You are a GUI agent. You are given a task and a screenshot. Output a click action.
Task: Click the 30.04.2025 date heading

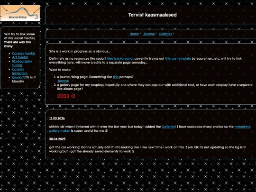[x=57, y=139]
